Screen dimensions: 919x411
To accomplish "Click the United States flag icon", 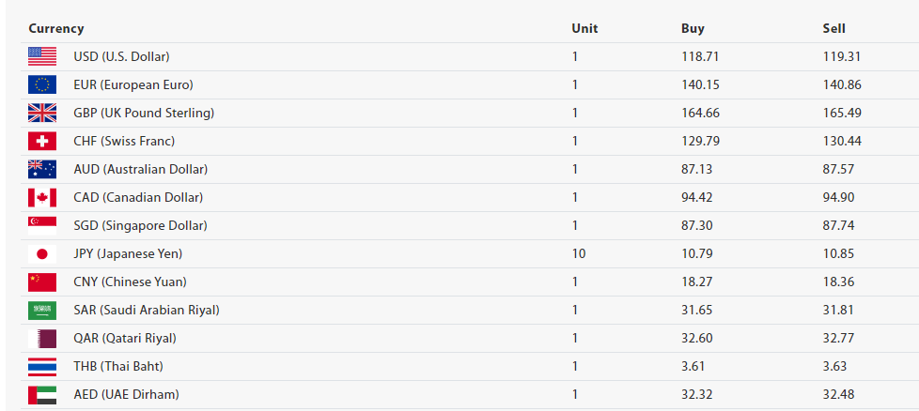I will click(x=42, y=56).
